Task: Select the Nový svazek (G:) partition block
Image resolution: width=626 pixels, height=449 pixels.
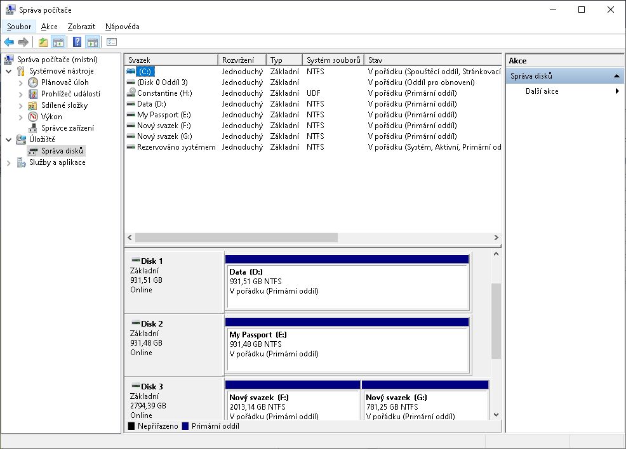Action: (425, 400)
